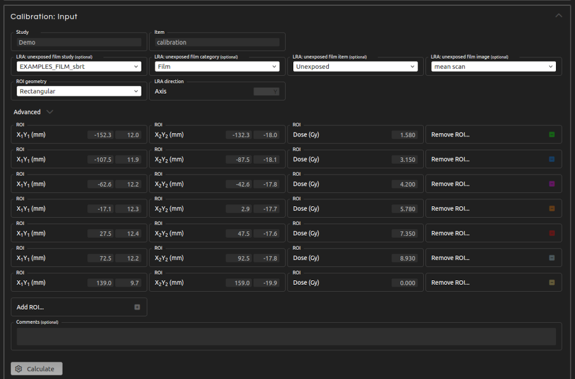
Task: Expand the Advanced section
Action: coord(50,112)
